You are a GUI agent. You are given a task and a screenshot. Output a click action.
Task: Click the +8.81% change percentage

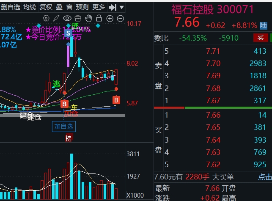click(x=244, y=25)
